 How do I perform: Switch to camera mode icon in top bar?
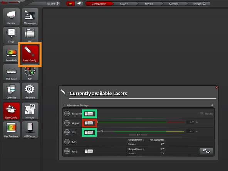tap(79, 3)
